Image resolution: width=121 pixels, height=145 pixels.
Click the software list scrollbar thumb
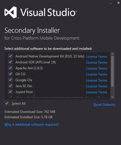click(x=112, y=71)
